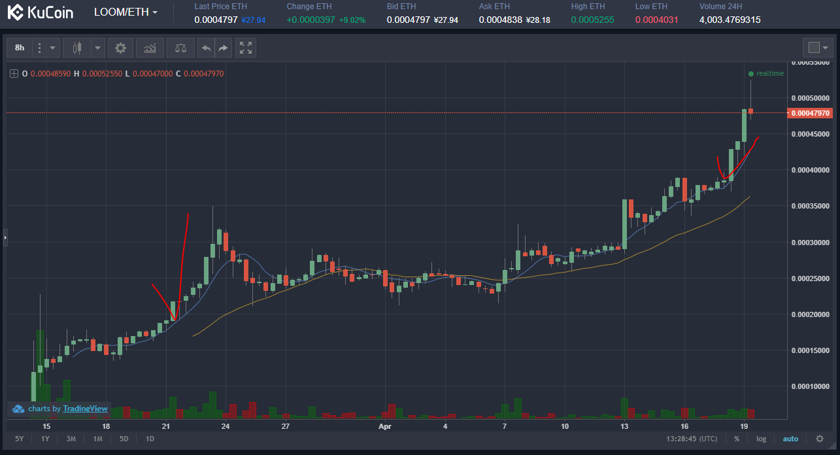
Task: Expand the chart style dropdown arrow
Action: pyautogui.click(x=97, y=48)
